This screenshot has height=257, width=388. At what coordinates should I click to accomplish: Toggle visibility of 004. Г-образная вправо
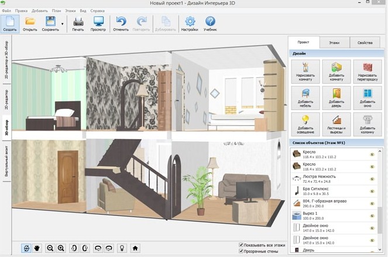pyautogui.click(x=372, y=203)
